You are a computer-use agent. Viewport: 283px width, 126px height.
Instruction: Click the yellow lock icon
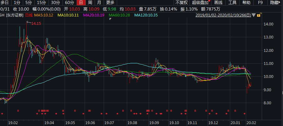click(x=259, y=15)
